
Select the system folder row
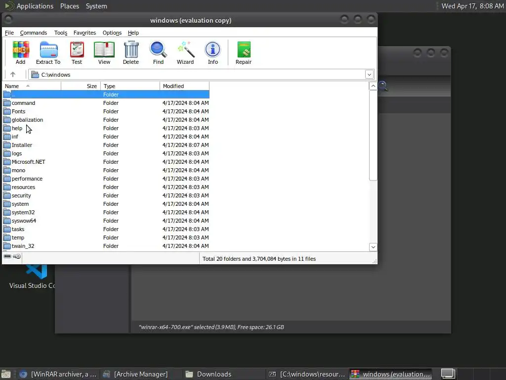pyautogui.click(x=106, y=204)
